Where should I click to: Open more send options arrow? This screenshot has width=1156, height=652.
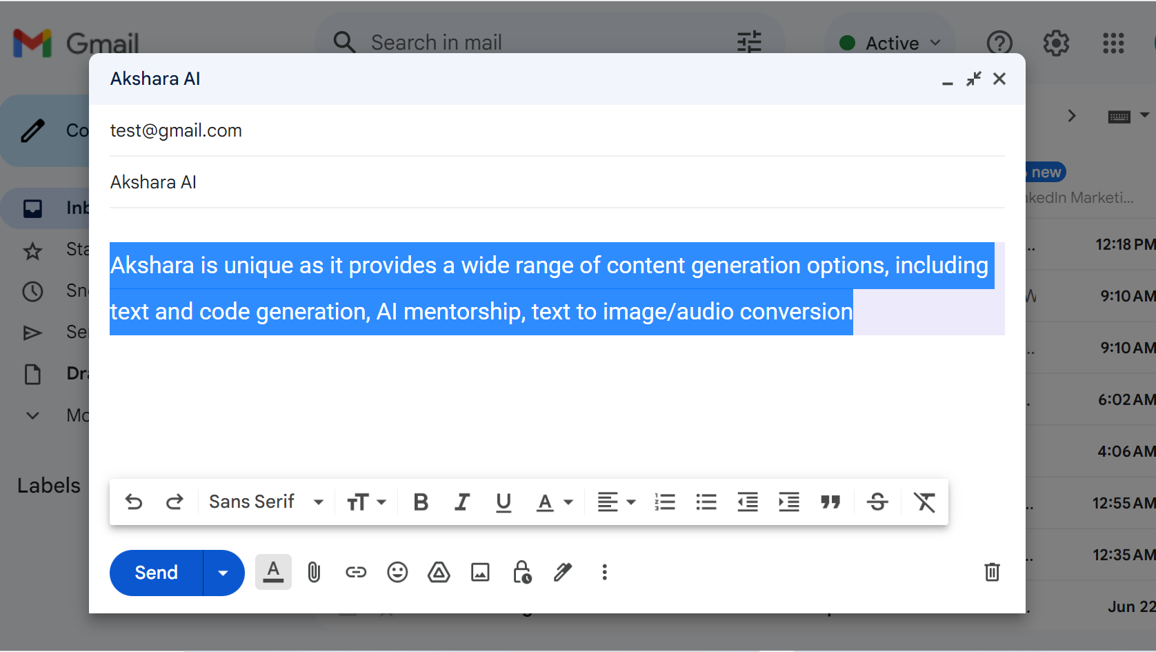pyautogui.click(x=223, y=573)
